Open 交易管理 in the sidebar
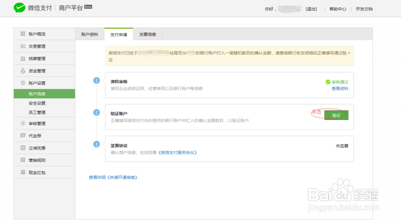401x221 pixels. pyautogui.click(x=44, y=46)
